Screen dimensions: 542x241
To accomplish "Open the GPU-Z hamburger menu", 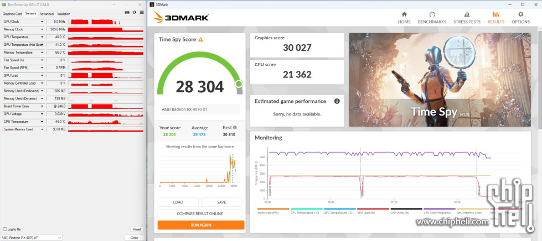I will [141, 12].
